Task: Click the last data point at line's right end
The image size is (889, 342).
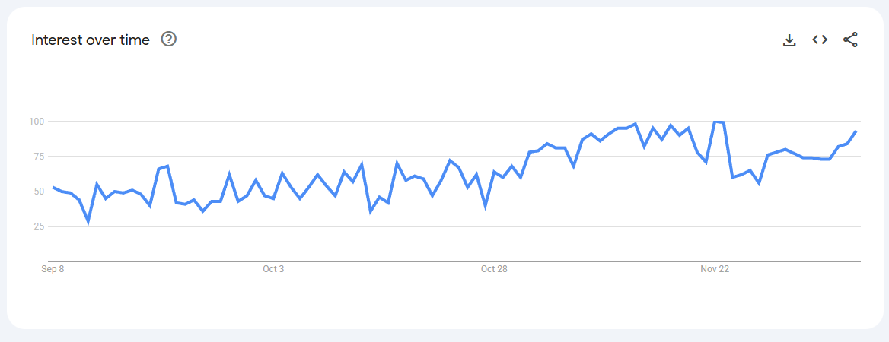Action: (x=856, y=131)
